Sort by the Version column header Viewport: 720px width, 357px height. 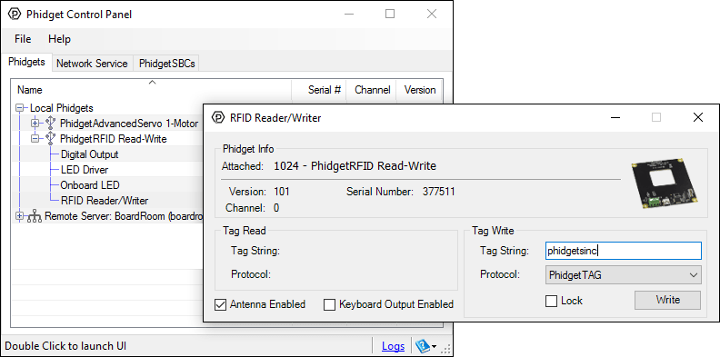pyautogui.click(x=419, y=90)
